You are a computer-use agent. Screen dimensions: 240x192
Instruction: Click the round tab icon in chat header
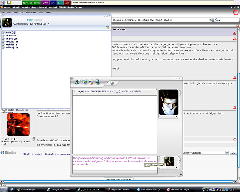coord(112,82)
